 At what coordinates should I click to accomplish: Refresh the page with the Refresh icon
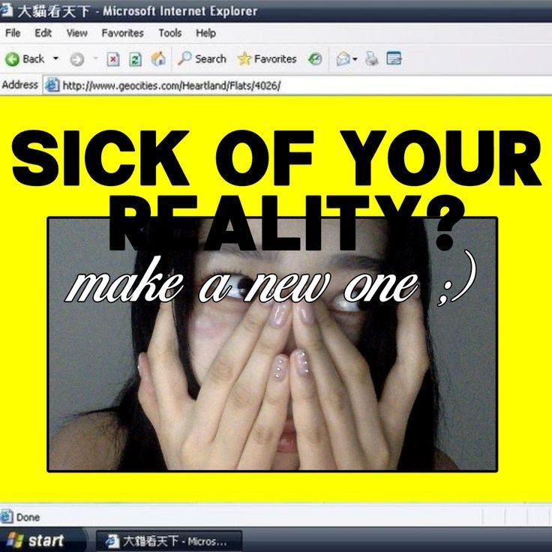click(x=135, y=58)
